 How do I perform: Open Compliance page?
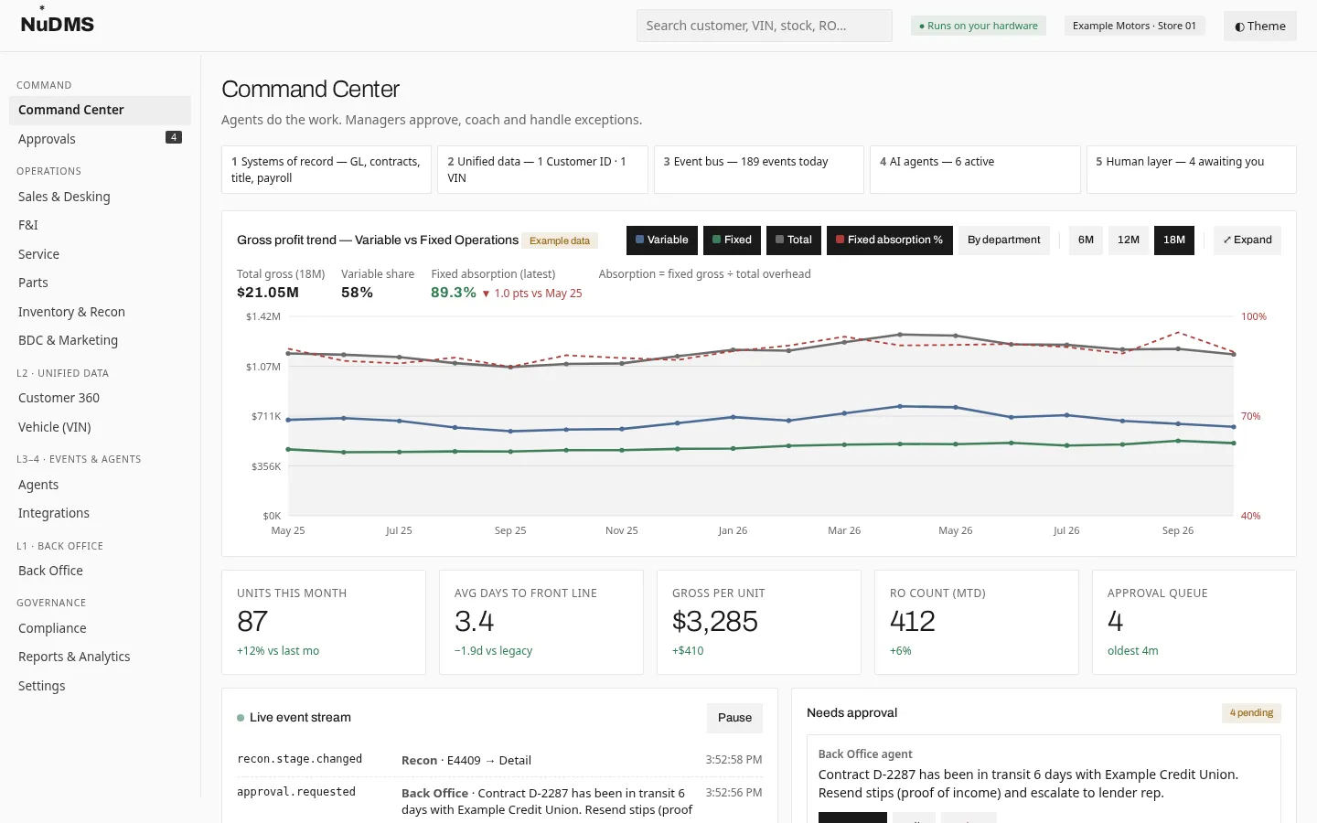point(100,628)
